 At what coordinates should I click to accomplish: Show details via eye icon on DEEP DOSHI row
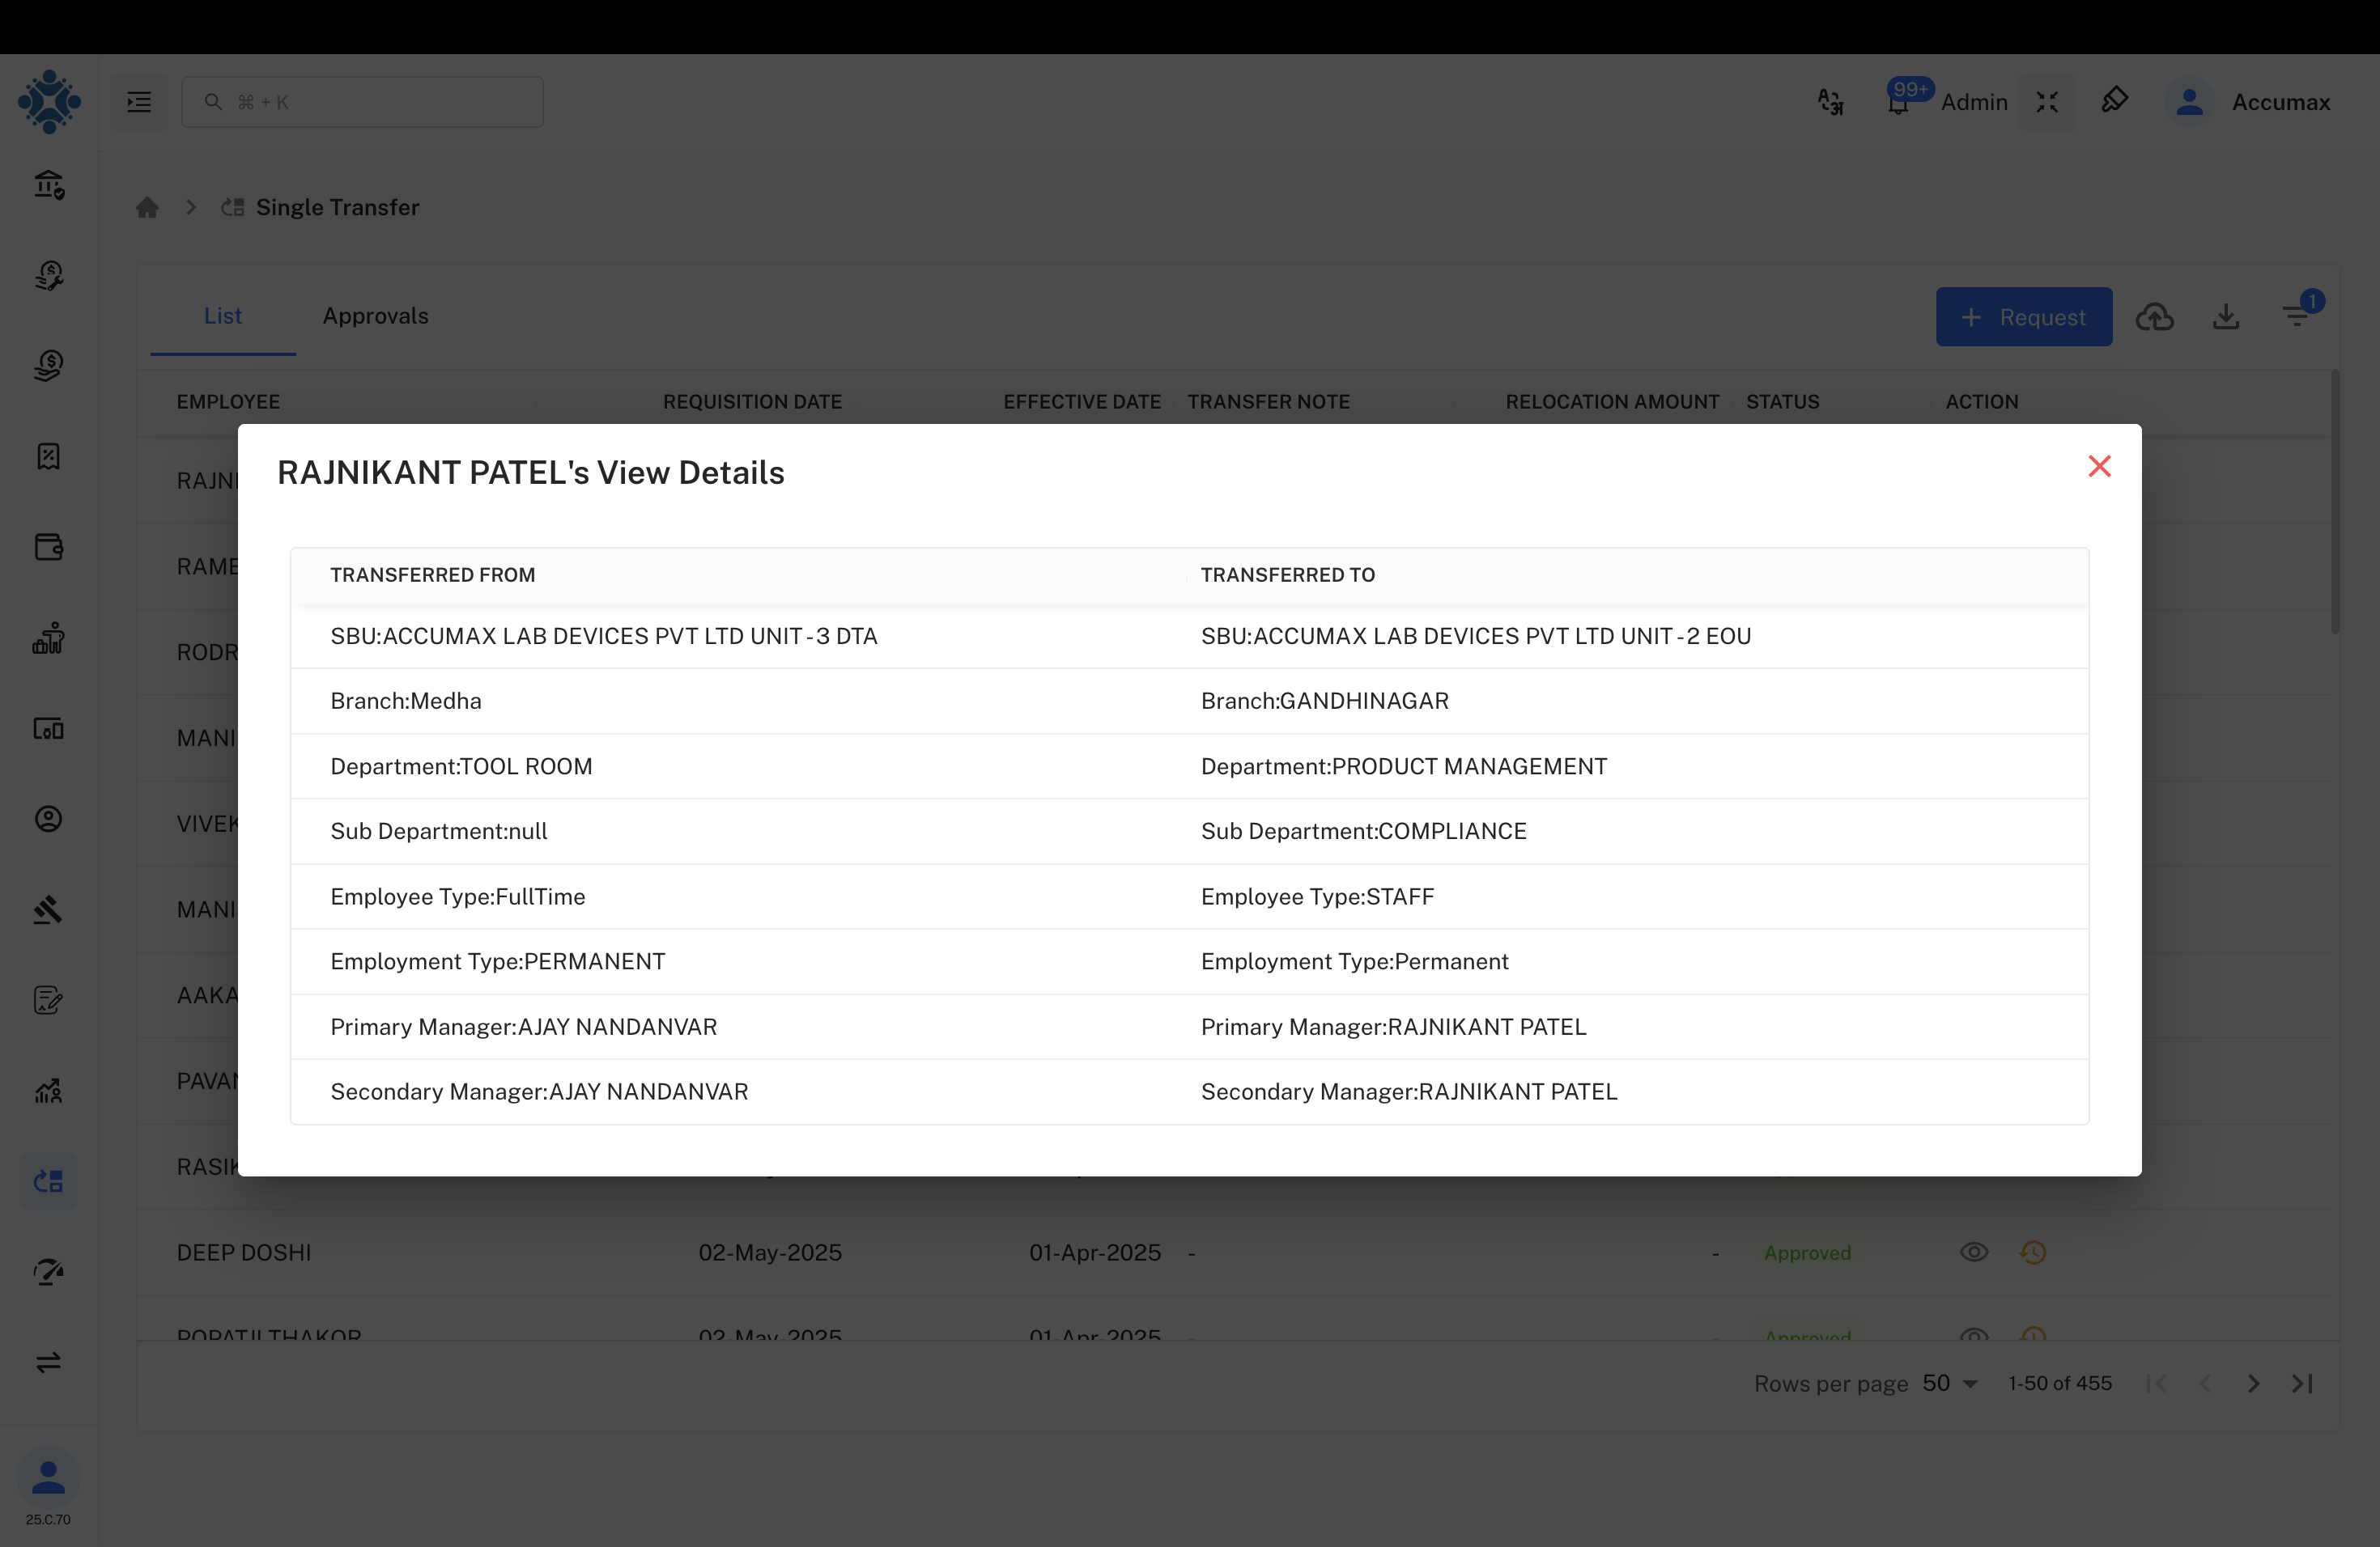coord(1974,1251)
